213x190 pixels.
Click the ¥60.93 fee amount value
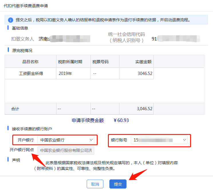pos(121,121)
